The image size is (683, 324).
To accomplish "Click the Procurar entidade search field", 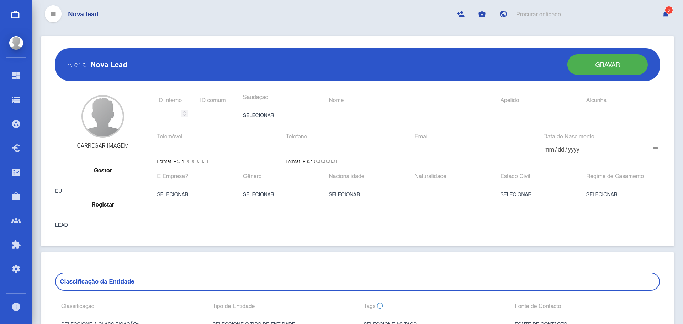I will 584,15.
